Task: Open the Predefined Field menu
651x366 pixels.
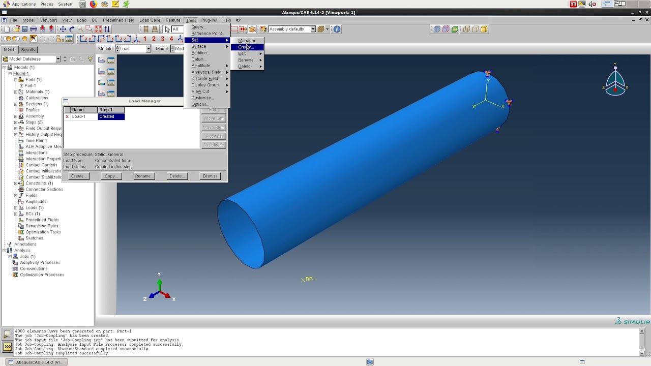Action: (119, 20)
